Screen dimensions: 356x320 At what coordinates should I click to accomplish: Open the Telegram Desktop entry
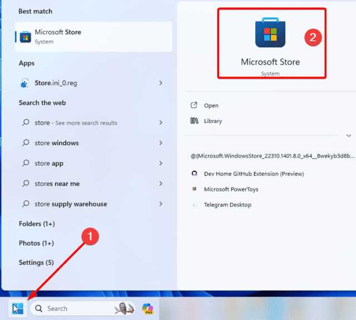[x=228, y=205]
